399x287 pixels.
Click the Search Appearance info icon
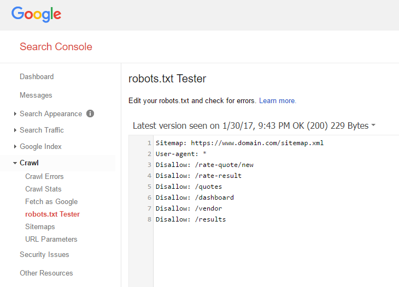[90, 113]
